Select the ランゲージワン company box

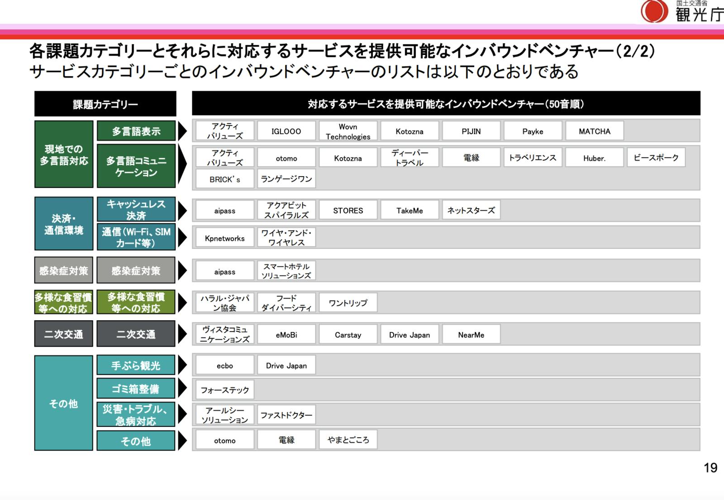[286, 179]
